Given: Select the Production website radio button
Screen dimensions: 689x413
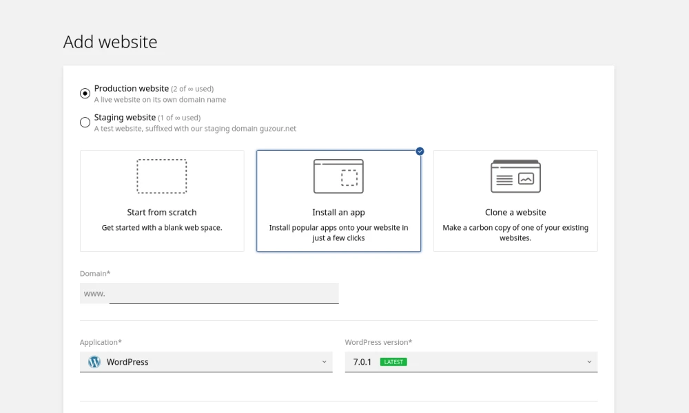Looking at the screenshot, I should pyautogui.click(x=85, y=94).
